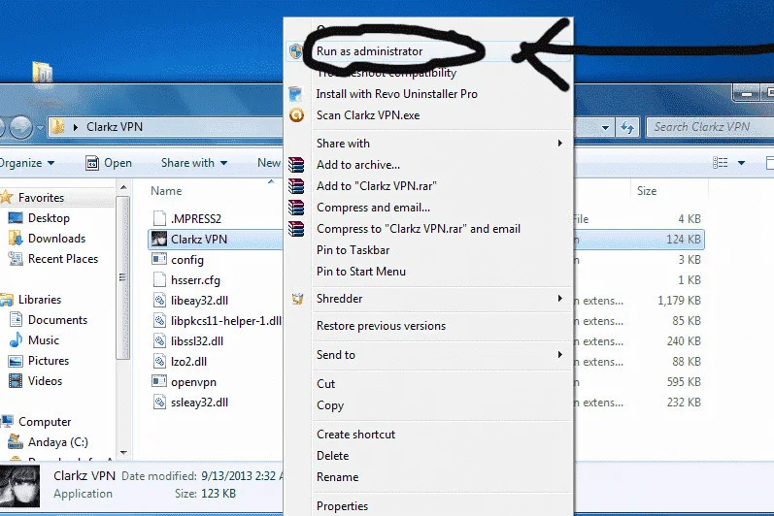Expand the Shredder submenu arrow
774x516 pixels.
559,298
